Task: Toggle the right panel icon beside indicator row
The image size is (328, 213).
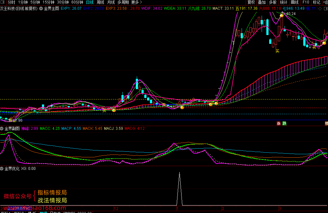Action: 326,8
